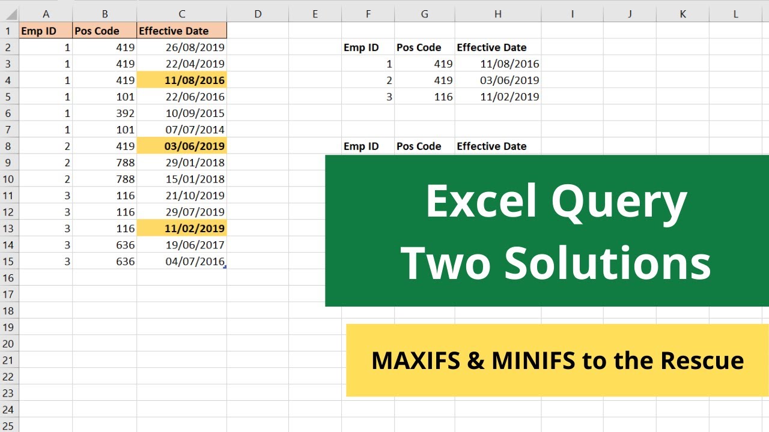Select the column A header
This screenshot has width=769, height=432.
[46, 13]
